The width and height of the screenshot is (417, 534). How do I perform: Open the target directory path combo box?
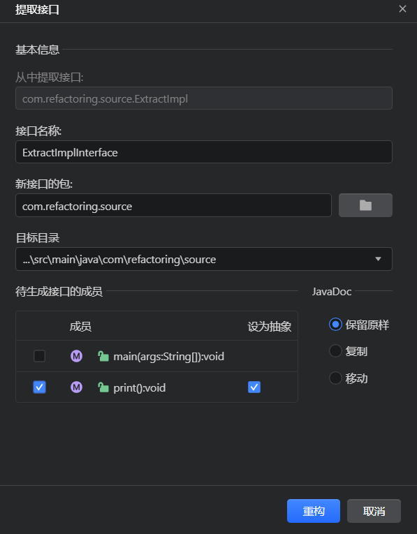[204, 259]
